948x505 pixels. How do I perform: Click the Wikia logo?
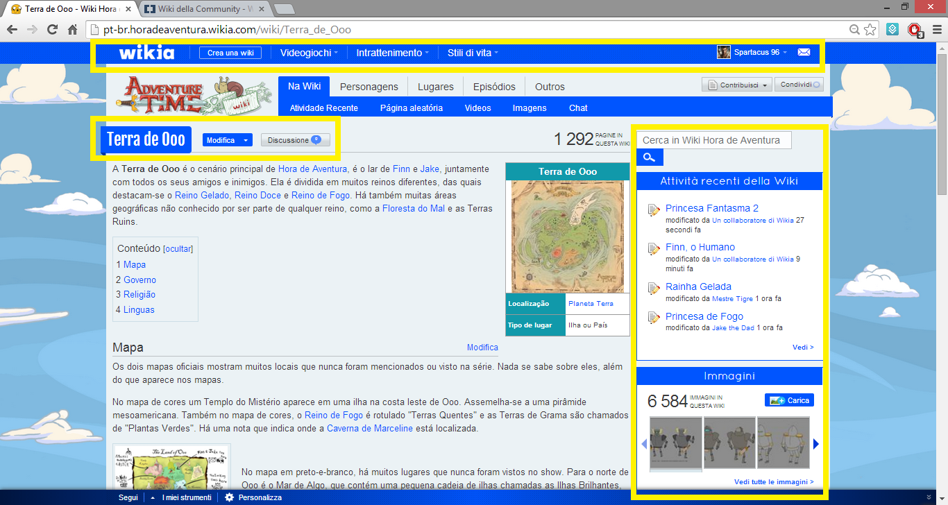pyautogui.click(x=146, y=53)
